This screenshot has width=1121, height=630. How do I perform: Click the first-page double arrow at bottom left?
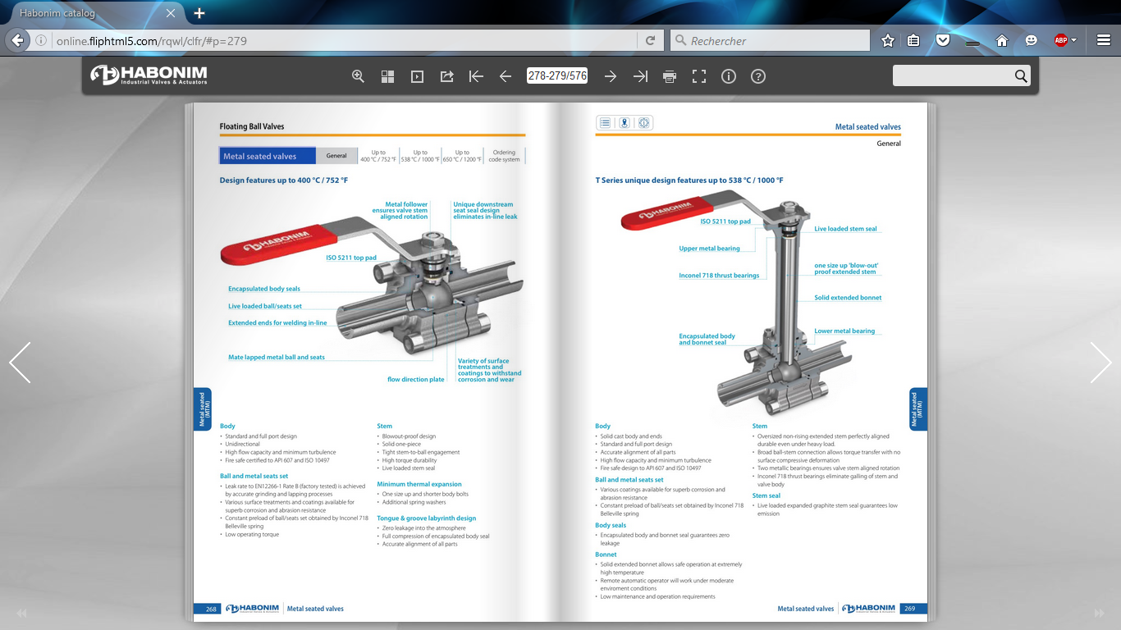(x=21, y=613)
